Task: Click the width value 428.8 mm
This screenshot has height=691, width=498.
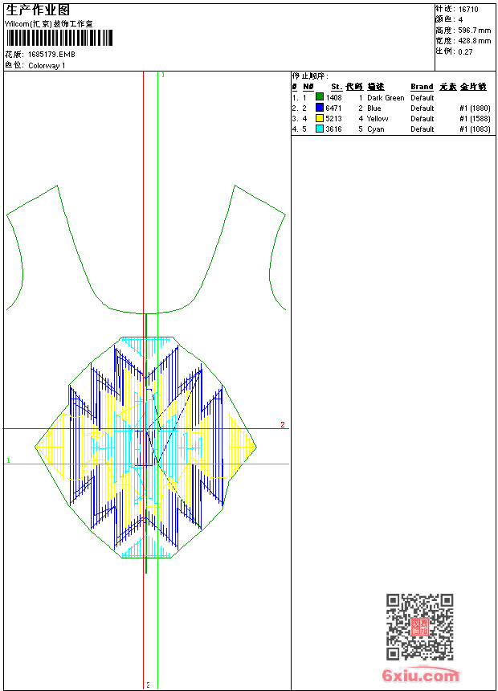Action: point(474,41)
